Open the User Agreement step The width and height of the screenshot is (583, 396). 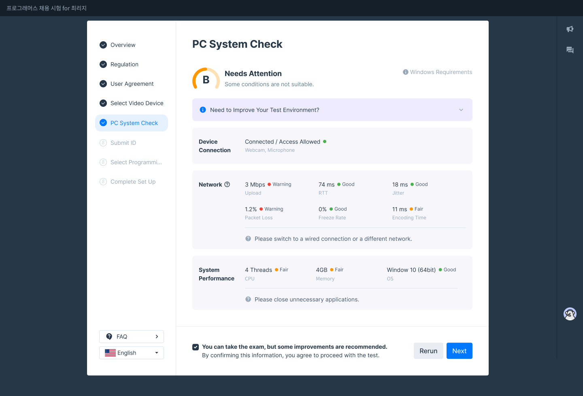[x=132, y=84]
